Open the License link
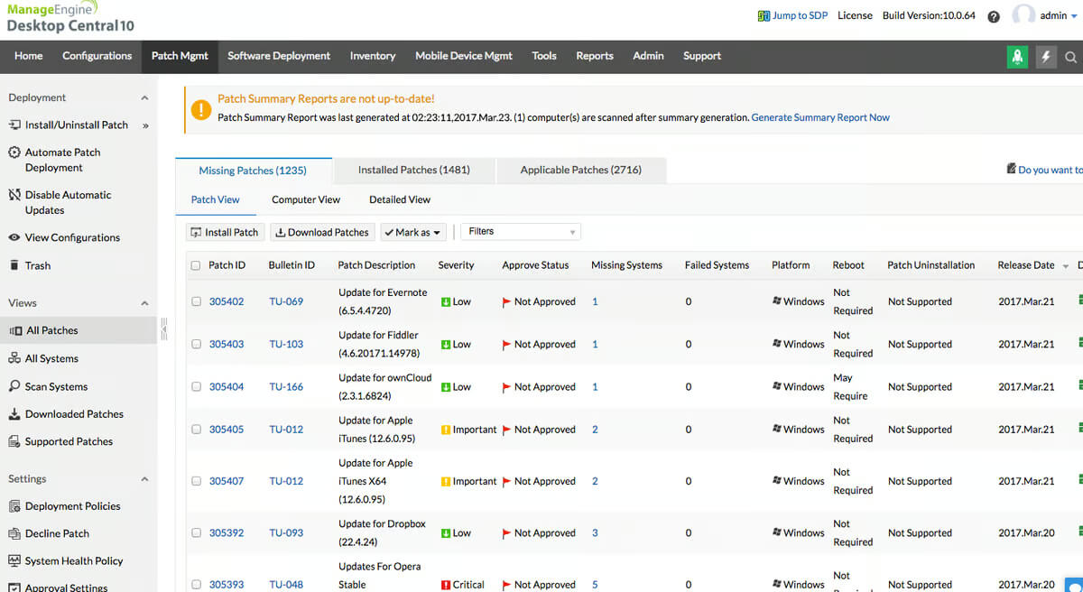This screenshot has width=1083, height=592. point(855,15)
